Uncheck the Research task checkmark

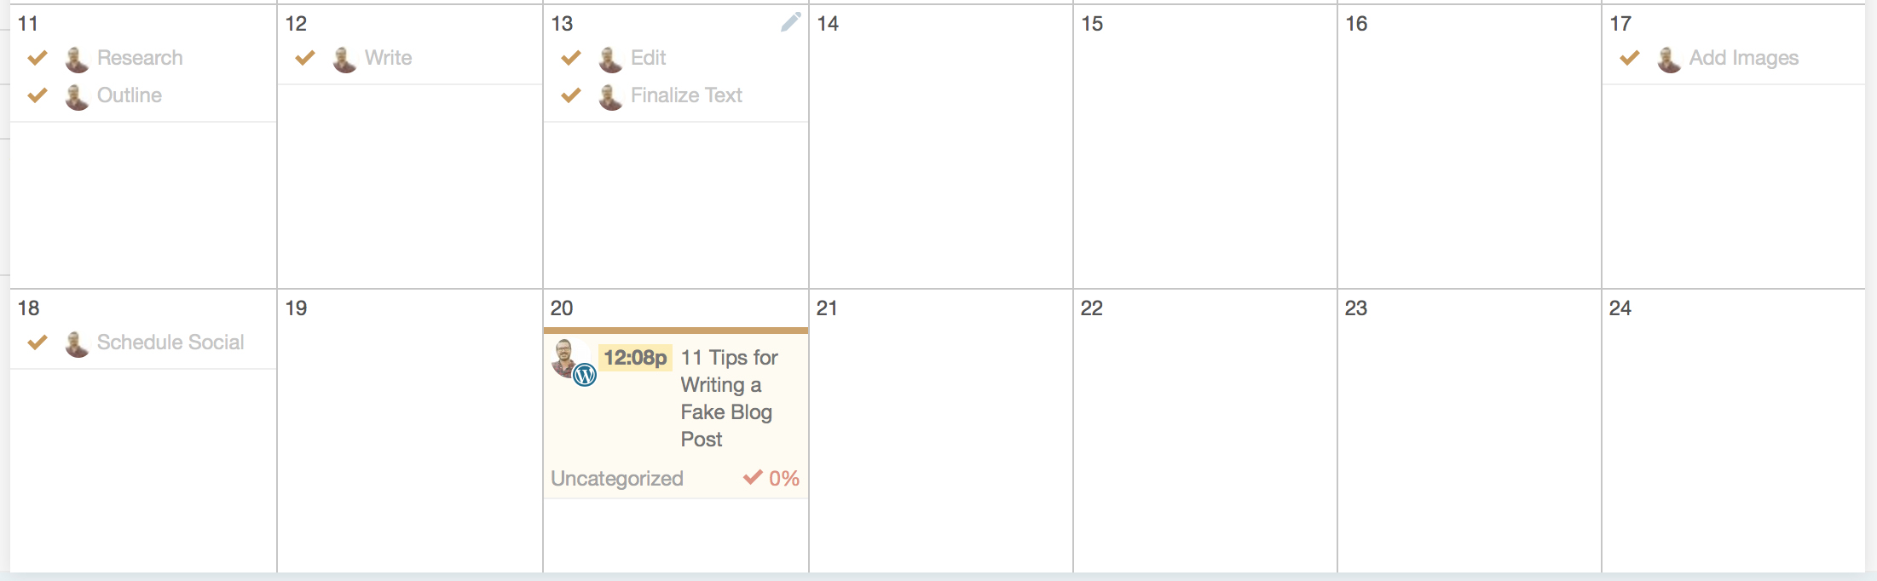[x=38, y=58]
